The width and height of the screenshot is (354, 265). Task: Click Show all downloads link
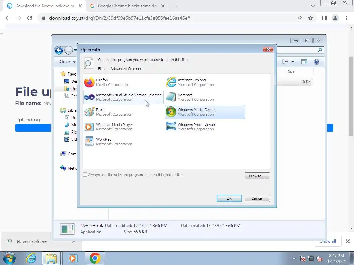(x=328, y=241)
